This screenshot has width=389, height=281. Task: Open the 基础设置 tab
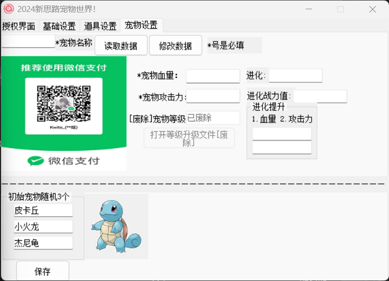coord(59,26)
